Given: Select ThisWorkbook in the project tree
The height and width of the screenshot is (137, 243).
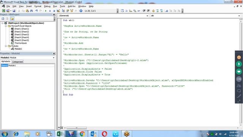Looking at the screenshot, I should click(x=21, y=43).
